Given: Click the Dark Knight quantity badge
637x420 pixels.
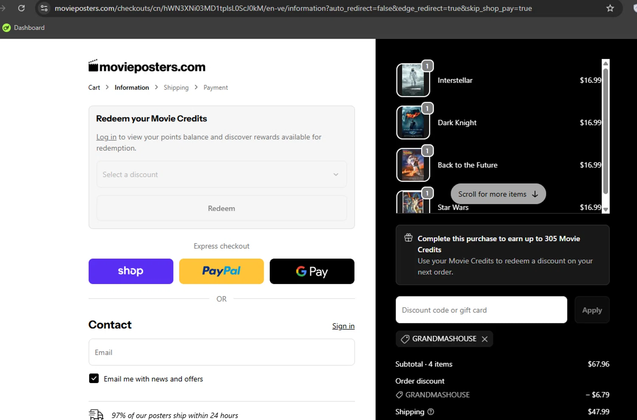Looking at the screenshot, I should point(427,108).
